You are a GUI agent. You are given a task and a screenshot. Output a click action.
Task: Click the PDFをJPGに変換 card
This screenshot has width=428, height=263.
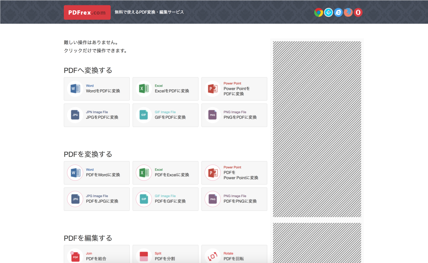(x=97, y=199)
